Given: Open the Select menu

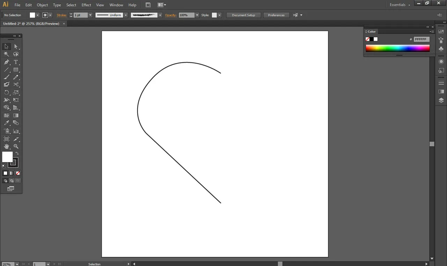Looking at the screenshot, I should pos(71,5).
